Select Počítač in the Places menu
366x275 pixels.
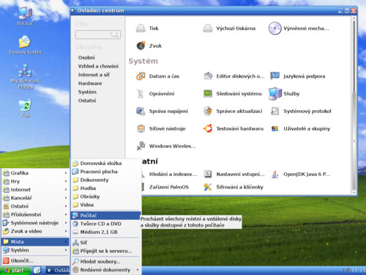coord(106,216)
